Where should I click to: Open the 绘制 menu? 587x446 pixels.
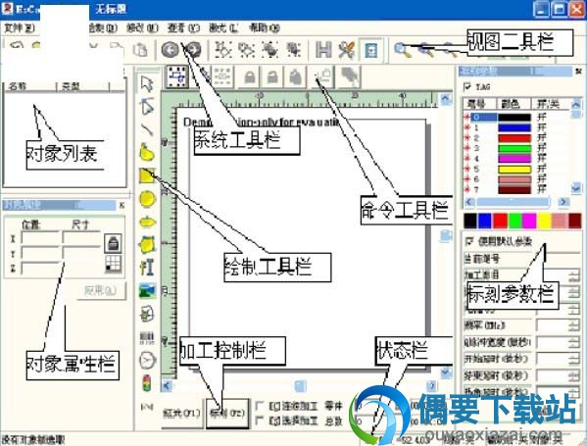[104, 28]
